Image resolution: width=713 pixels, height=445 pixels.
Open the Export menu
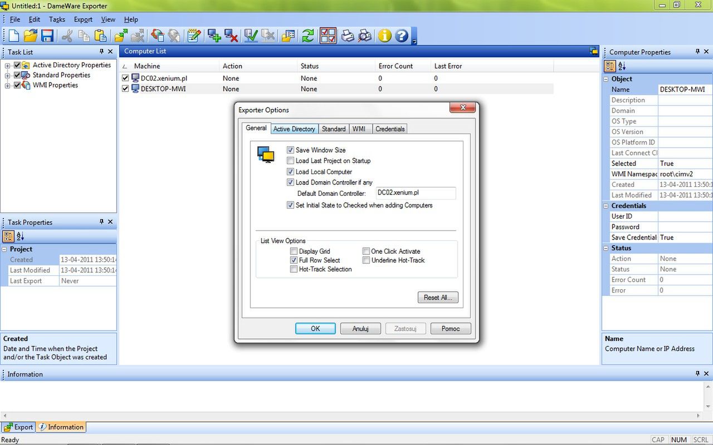pos(83,19)
